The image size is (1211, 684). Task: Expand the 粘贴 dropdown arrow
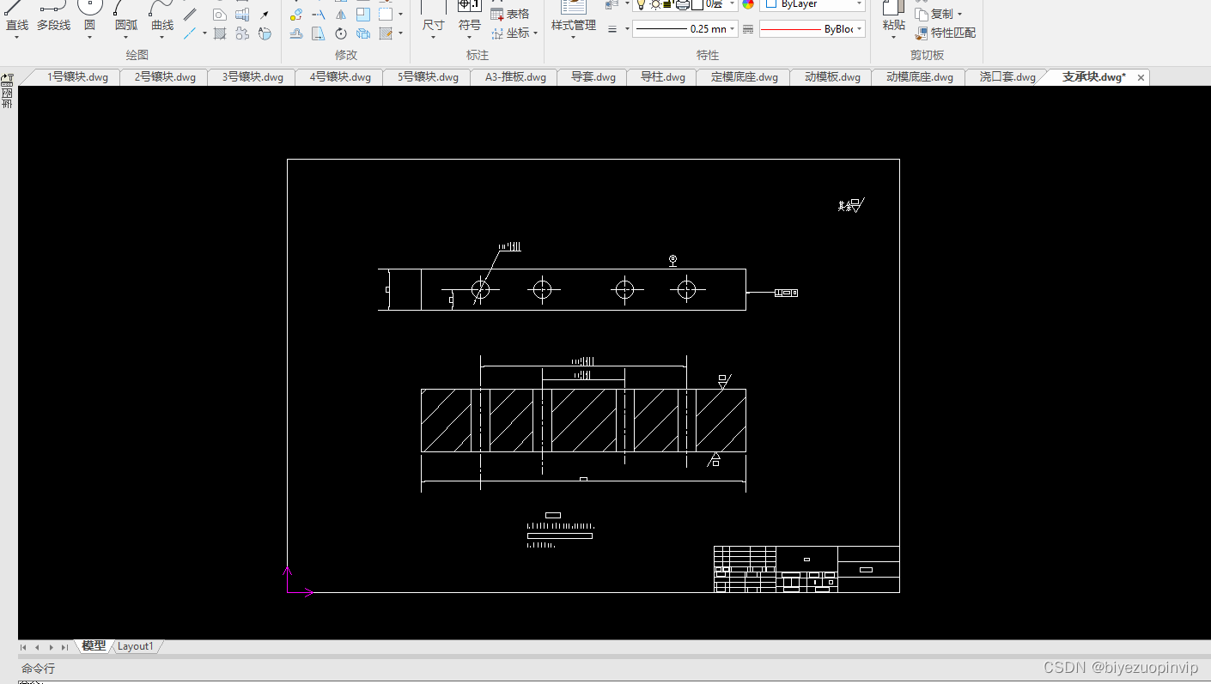coord(894,37)
